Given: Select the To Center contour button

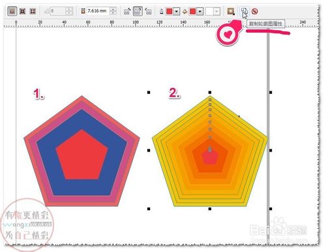Looking at the screenshot, I should (12, 11).
